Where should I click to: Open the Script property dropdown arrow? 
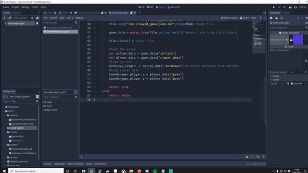pyautogui.click(x=306, y=84)
